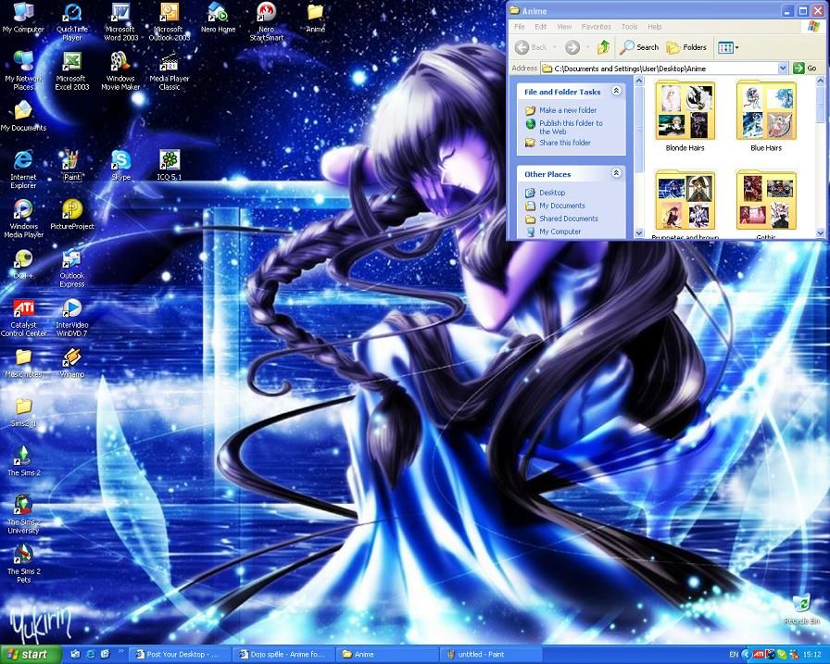The image size is (830, 664).
Task: Open the File menu in Anime window
Action: [520, 27]
